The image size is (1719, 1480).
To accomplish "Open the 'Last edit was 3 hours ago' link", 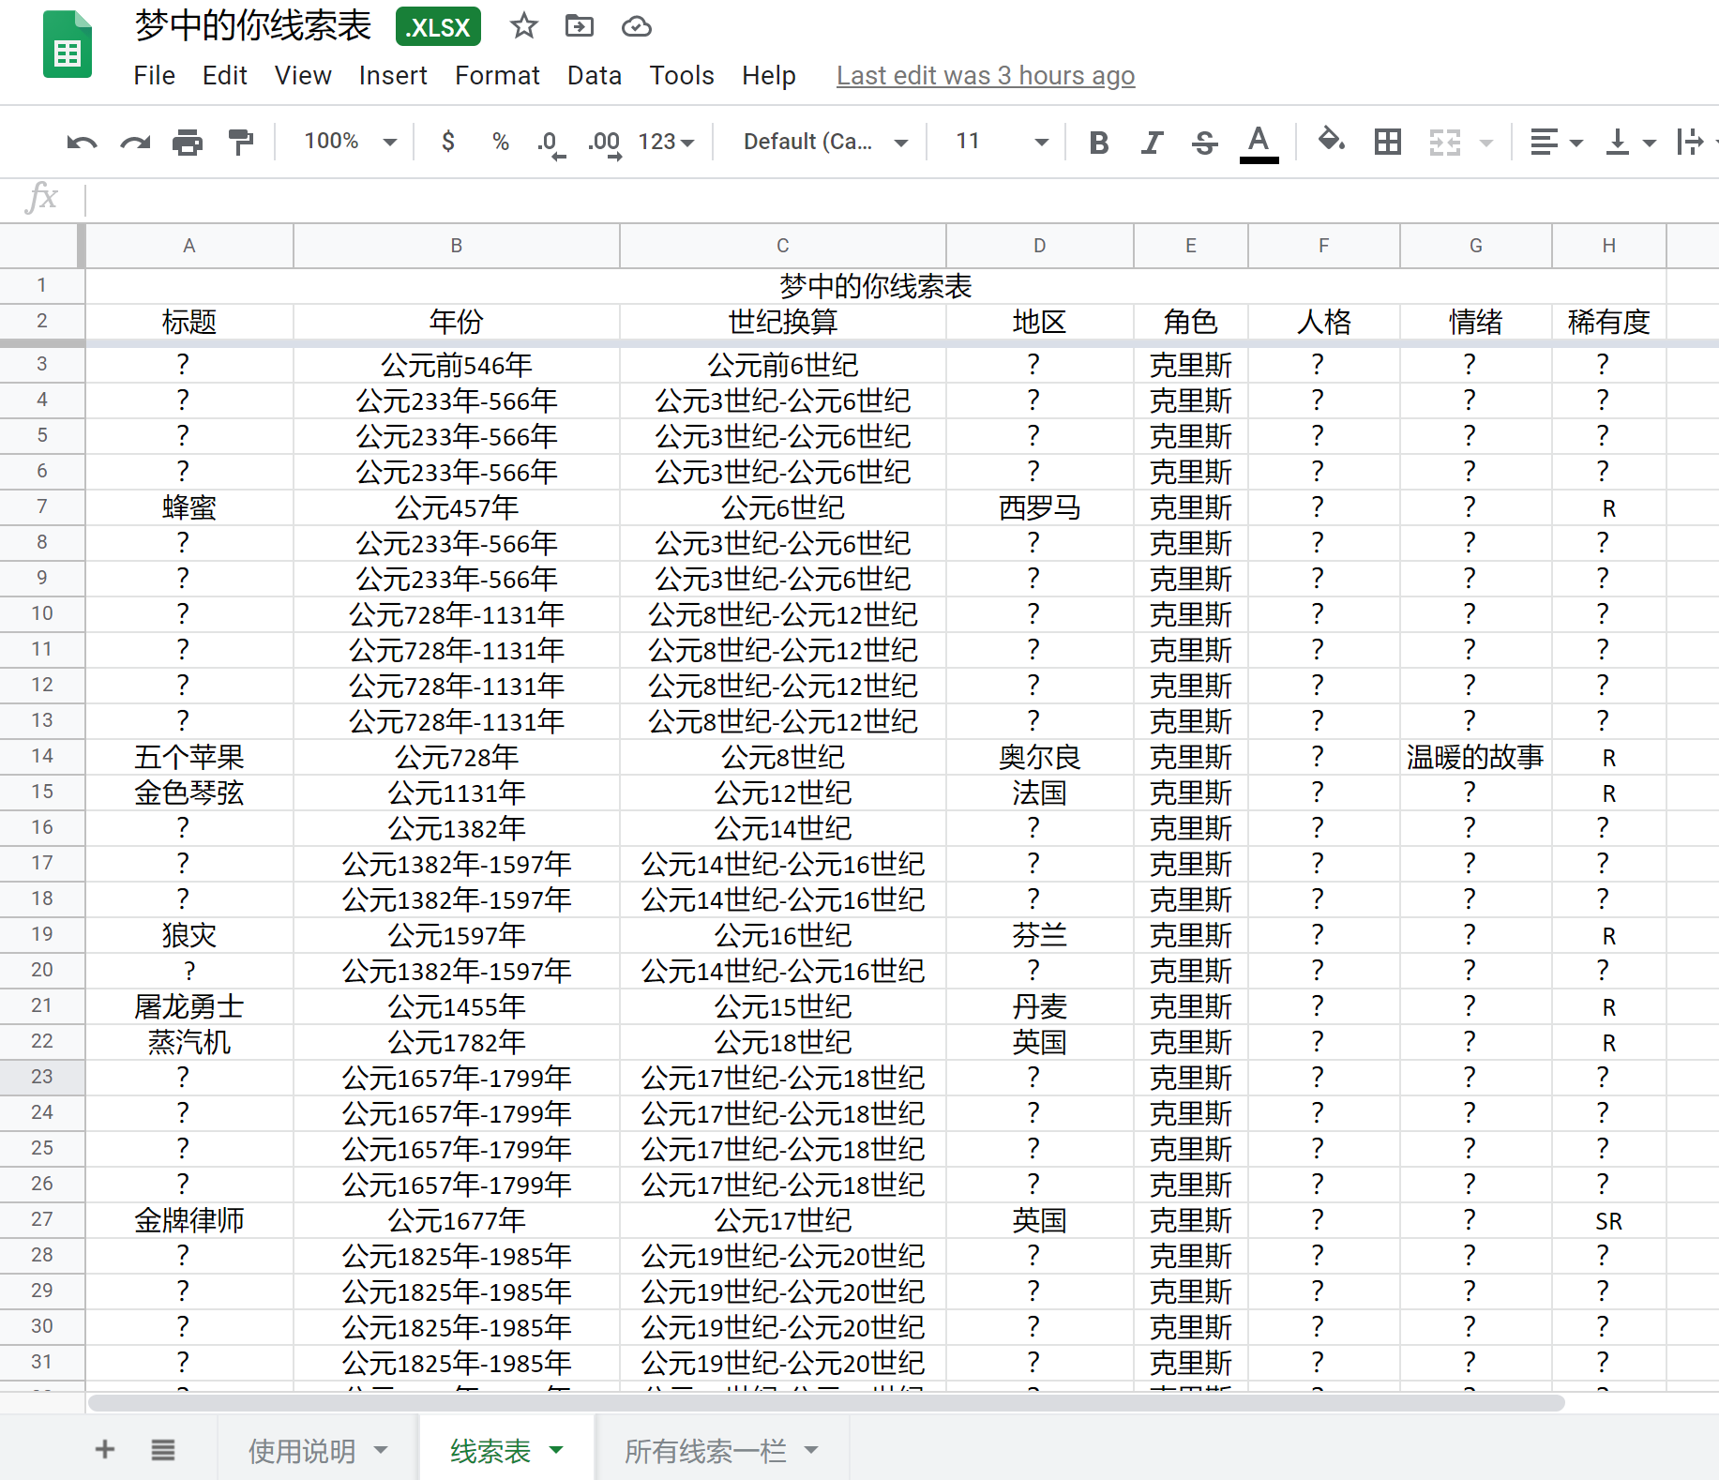I will coord(986,75).
